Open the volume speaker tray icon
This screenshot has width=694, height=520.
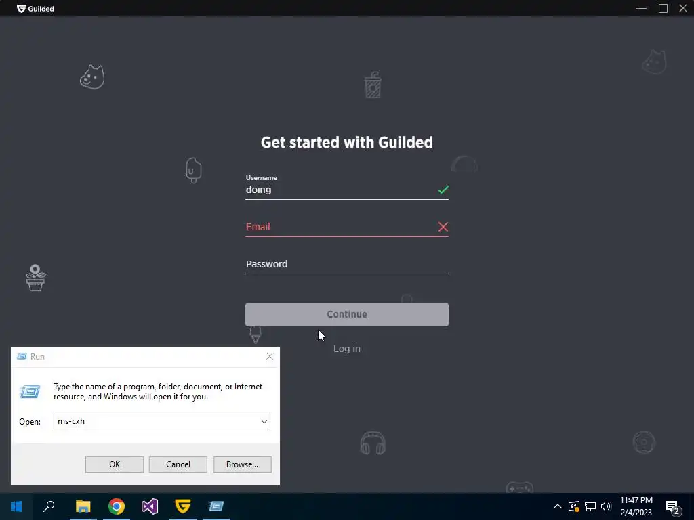point(606,506)
